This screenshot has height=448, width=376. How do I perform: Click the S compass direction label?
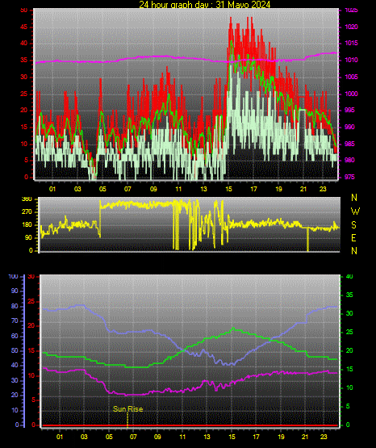click(353, 225)
